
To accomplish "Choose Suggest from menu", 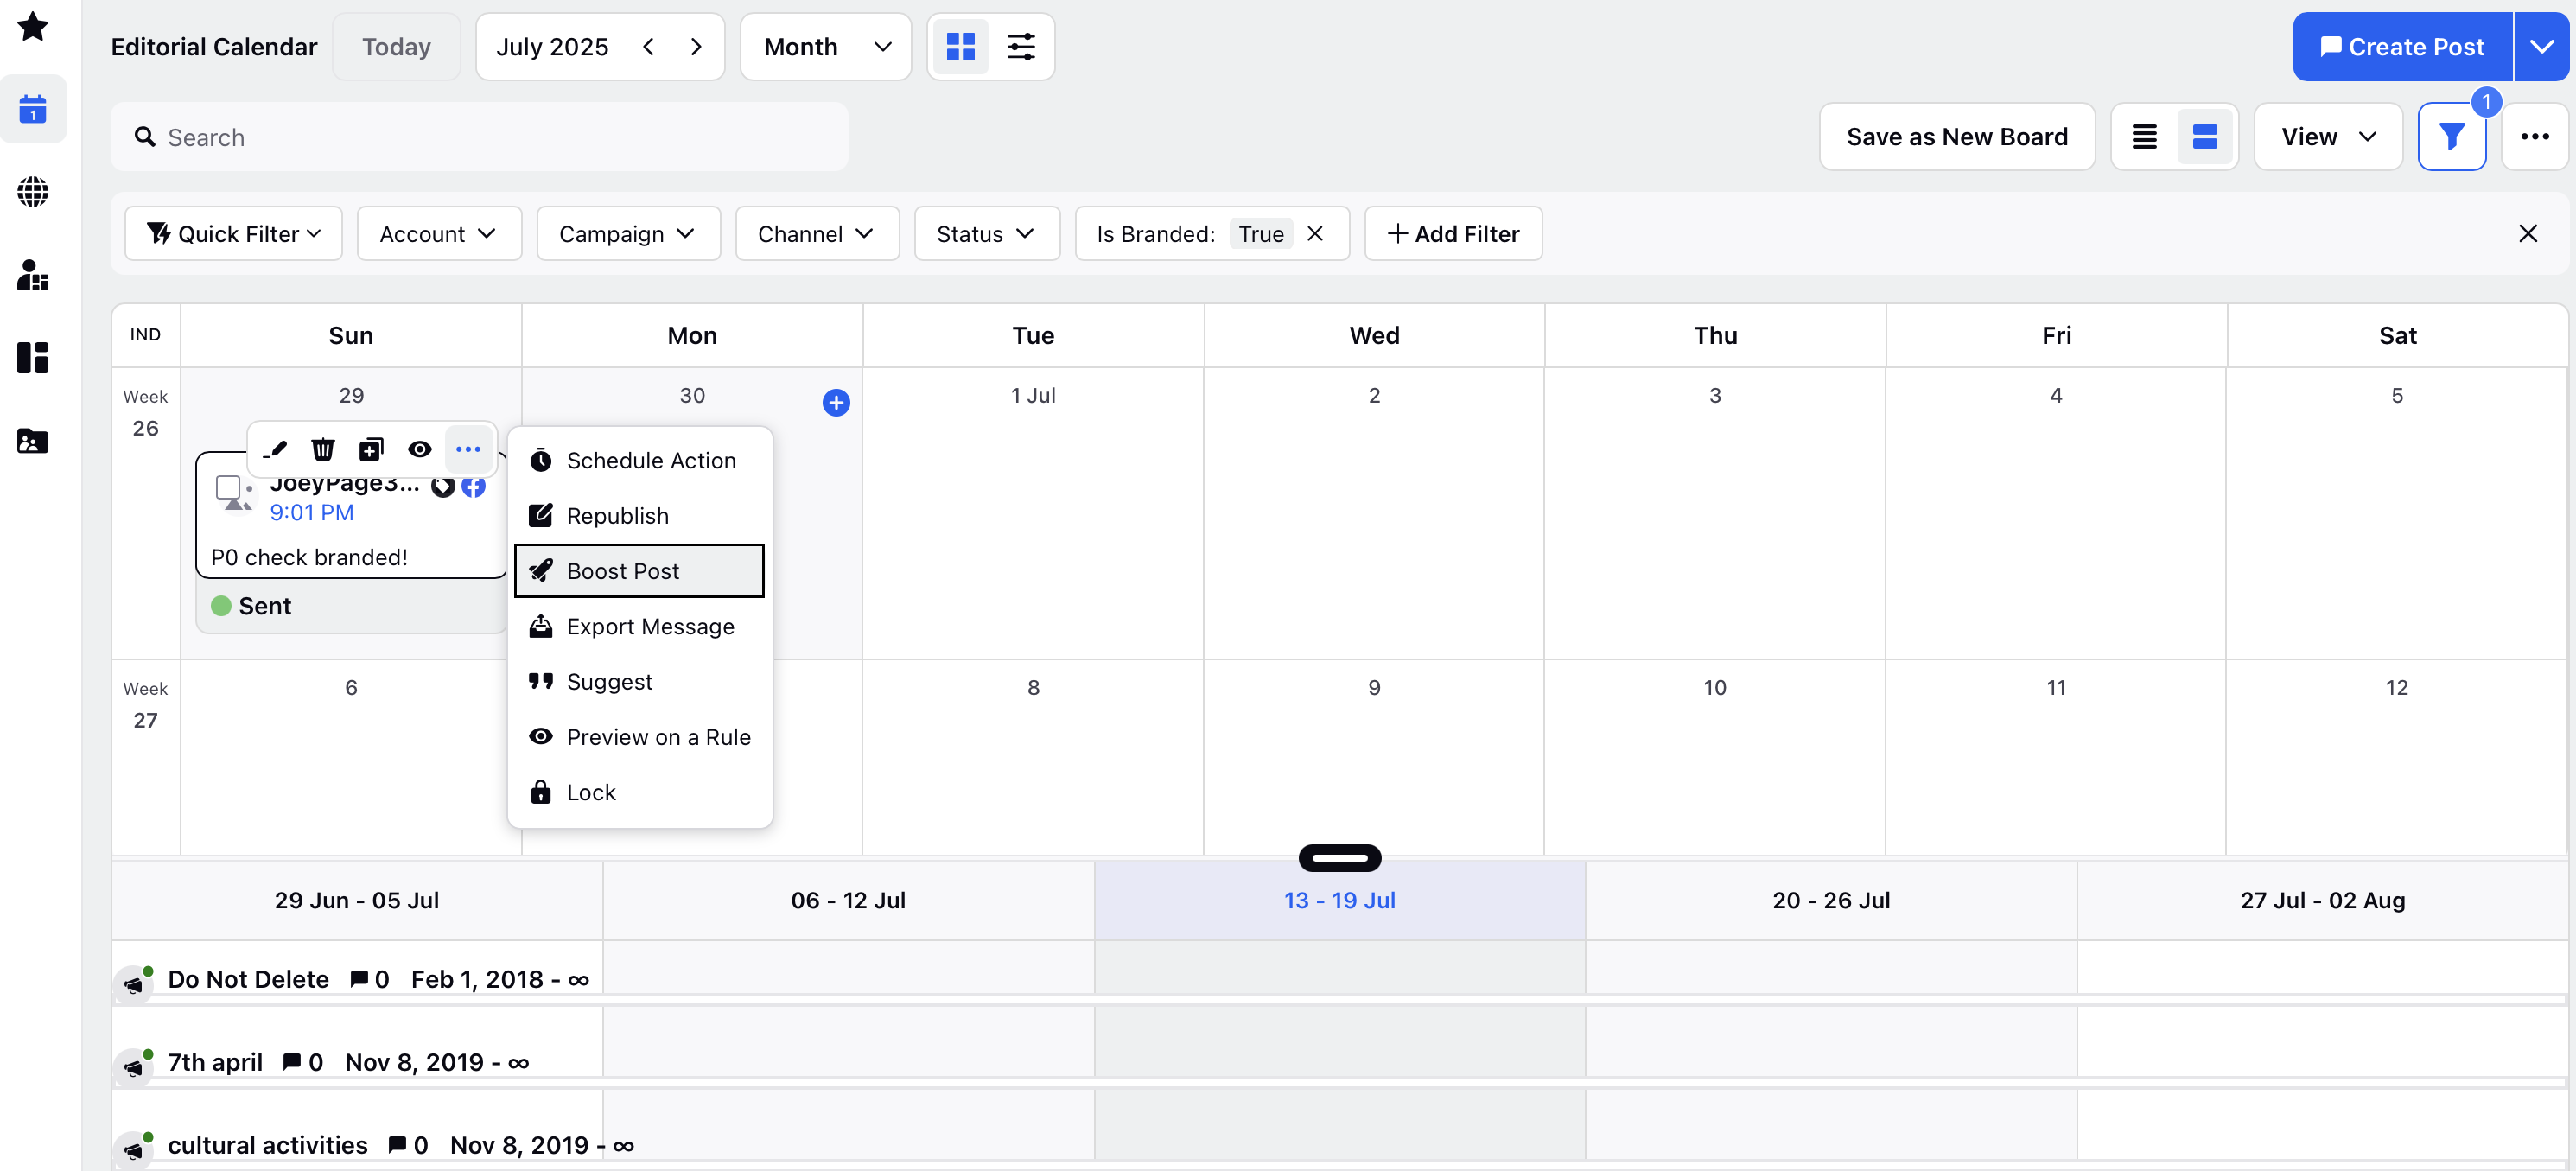I will pyautogui.click(x=639, y=681).
